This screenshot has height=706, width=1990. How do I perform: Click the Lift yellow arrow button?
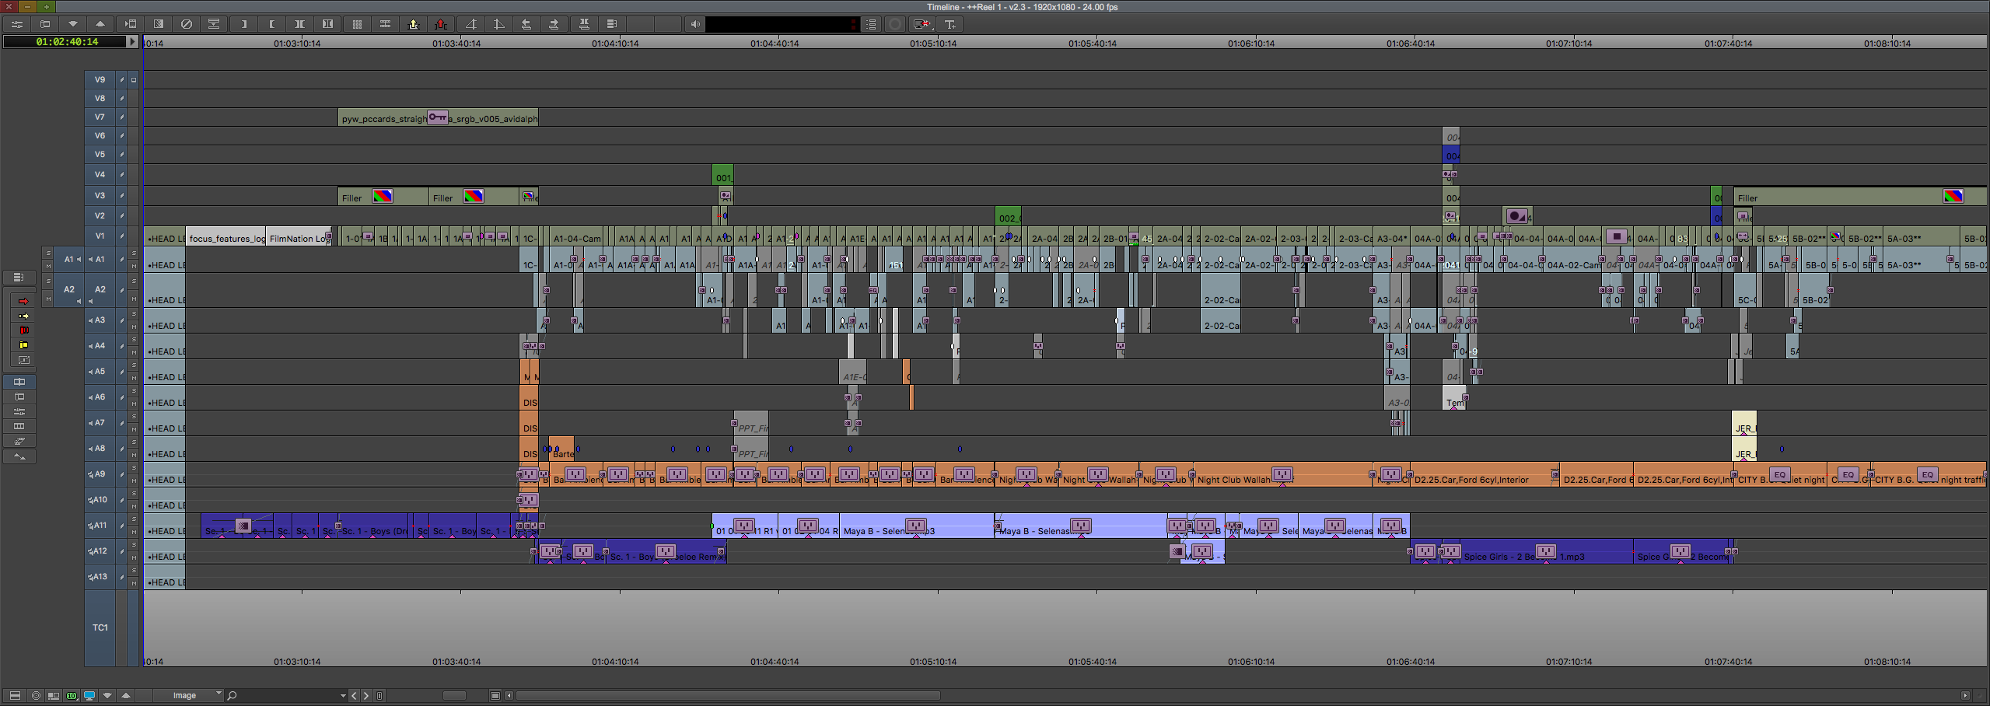point(414,24)
